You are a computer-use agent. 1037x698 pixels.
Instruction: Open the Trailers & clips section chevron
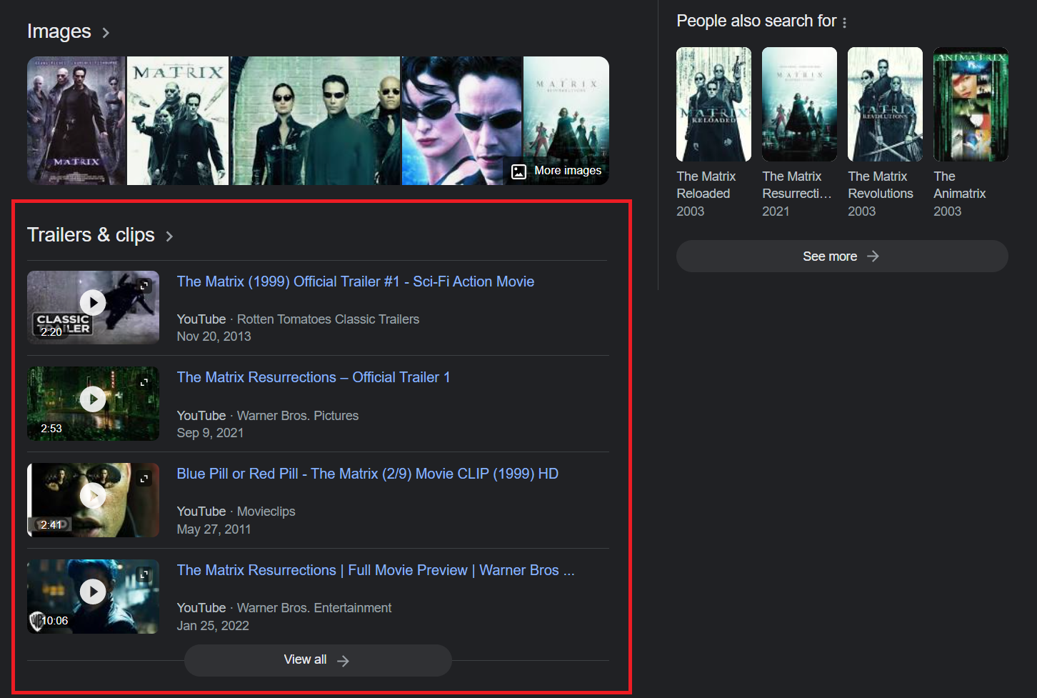pyautogui.click(x=169, y=236)
